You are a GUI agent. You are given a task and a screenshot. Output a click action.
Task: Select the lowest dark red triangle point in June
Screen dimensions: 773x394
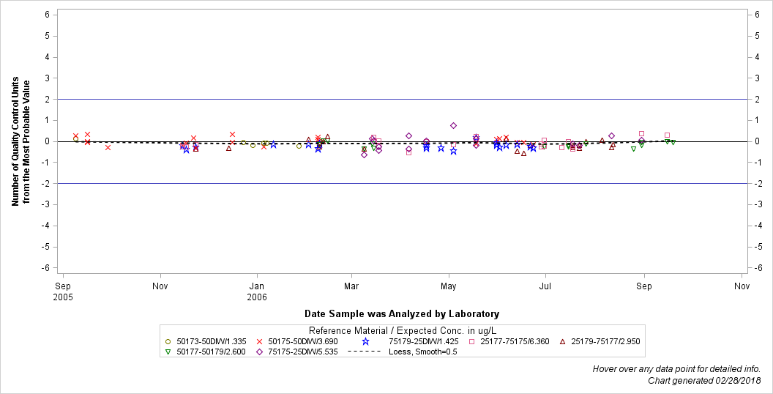[523, 153]
